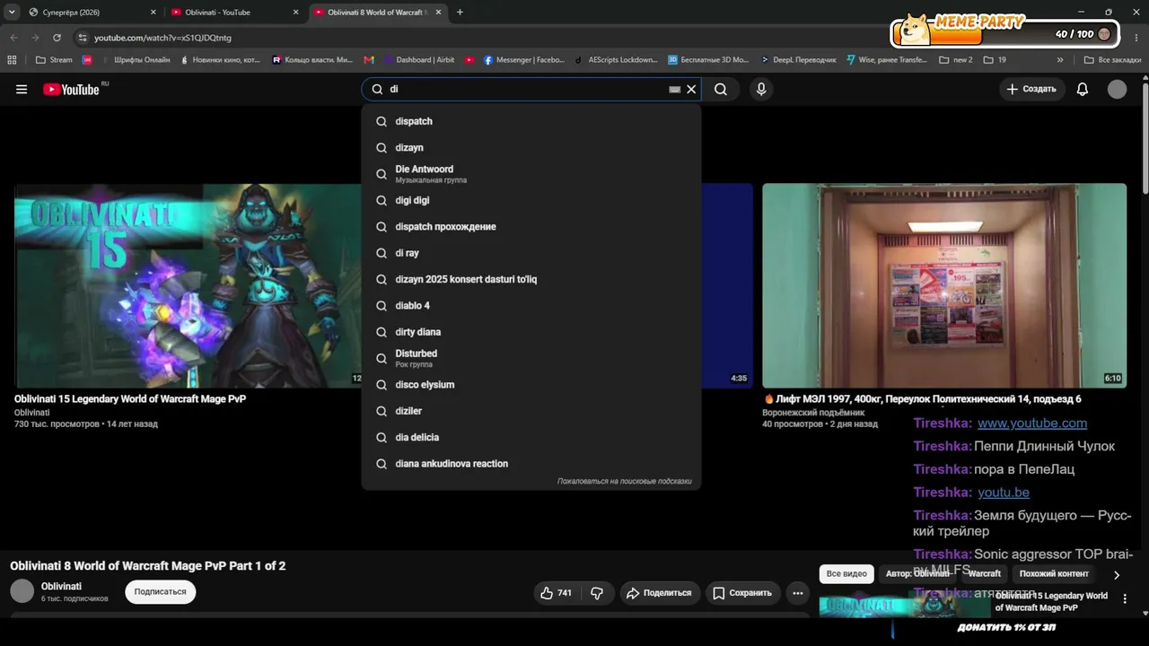Screen dimensions: 1149x646
Task: Choose the 'dispatch' search suggestion
Action: (531, 121)
